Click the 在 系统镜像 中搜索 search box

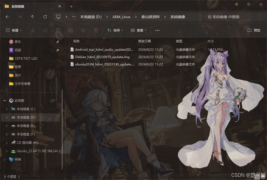click(x=235, y=17)
